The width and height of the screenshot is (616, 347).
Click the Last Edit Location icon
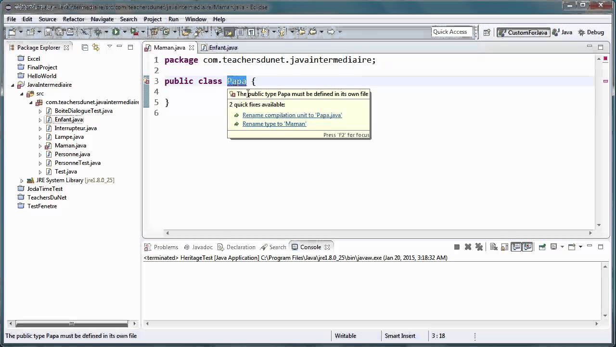tap(301, 32)
